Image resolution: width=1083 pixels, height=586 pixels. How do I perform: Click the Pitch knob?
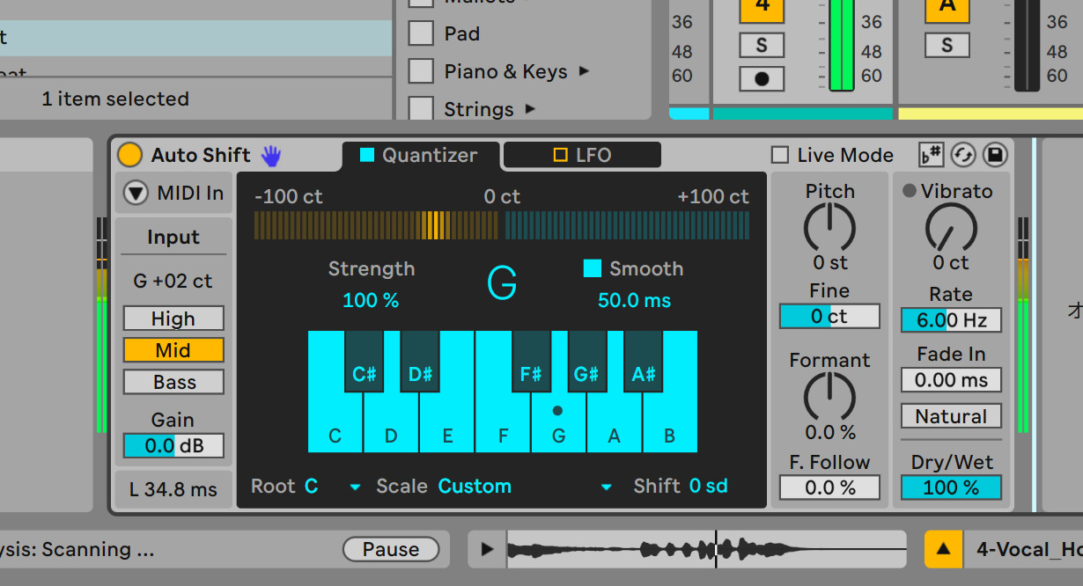coord(829,228)
